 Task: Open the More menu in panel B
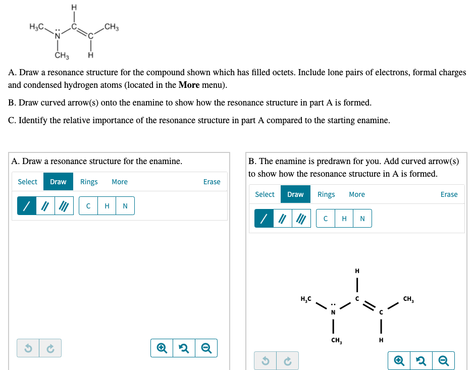357,194
